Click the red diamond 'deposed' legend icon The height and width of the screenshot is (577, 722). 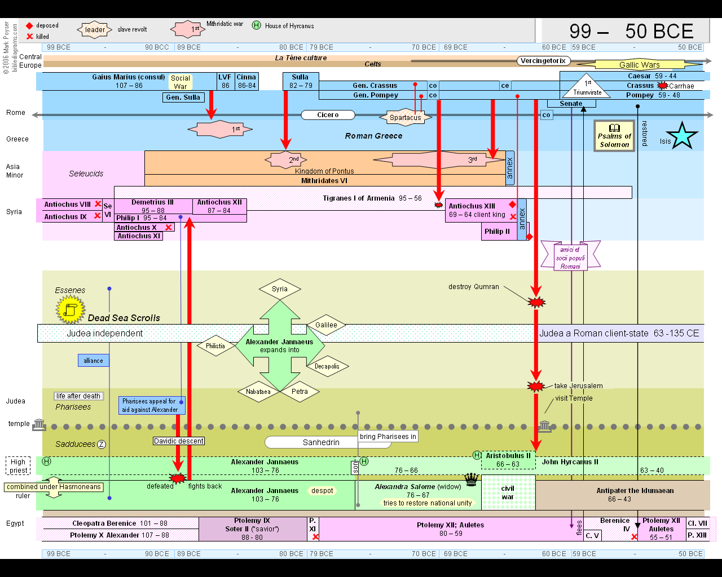pyautogui.click(x=29, y=26)
